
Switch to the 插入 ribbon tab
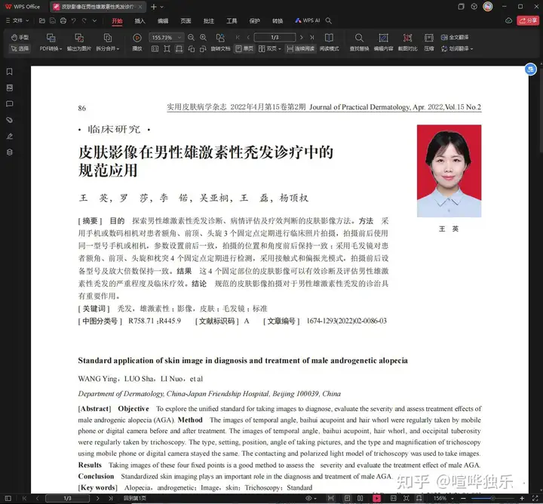coord(140,21)
